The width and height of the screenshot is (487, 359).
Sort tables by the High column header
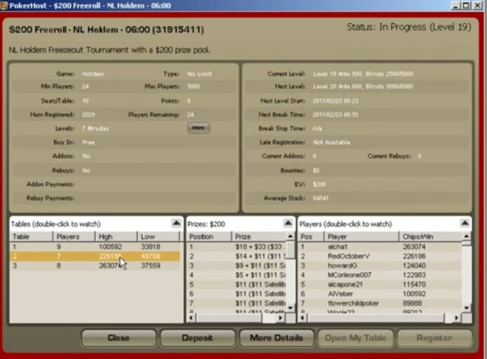click(x=116, y=237)
